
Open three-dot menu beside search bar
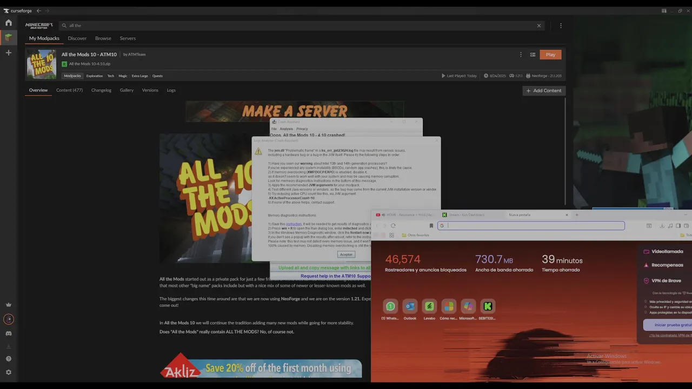[561, 25]
